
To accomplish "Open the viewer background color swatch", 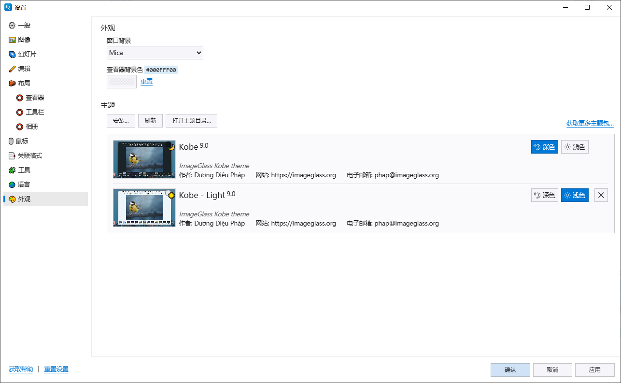I will 122,82.
